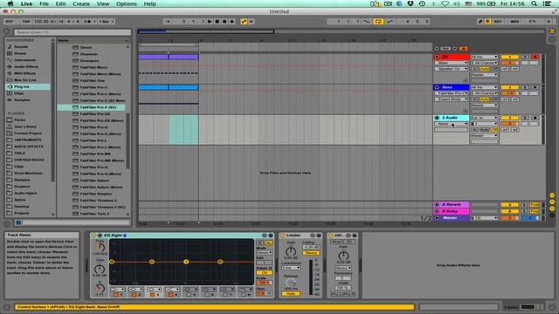Fold the Drums track with its triangle
559x314 pixels.
437,57
